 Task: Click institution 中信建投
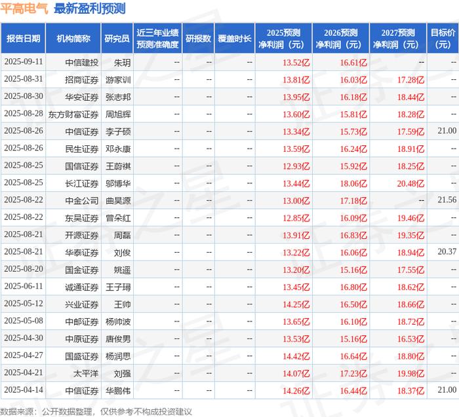[x=82, y=62]
